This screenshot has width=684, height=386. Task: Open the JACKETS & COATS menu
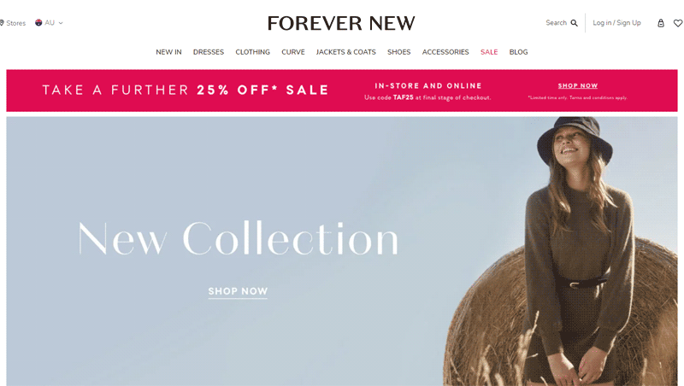(346, 52)
